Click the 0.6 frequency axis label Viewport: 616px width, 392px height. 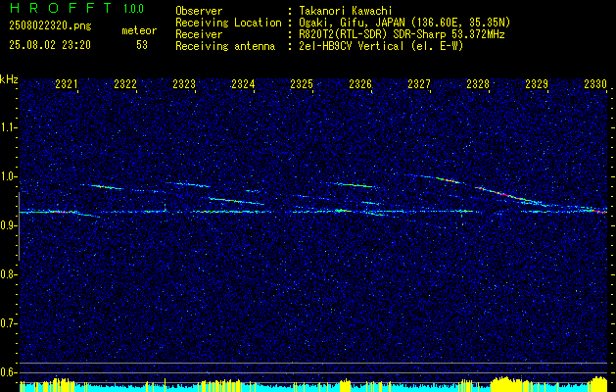click(9, 372)
